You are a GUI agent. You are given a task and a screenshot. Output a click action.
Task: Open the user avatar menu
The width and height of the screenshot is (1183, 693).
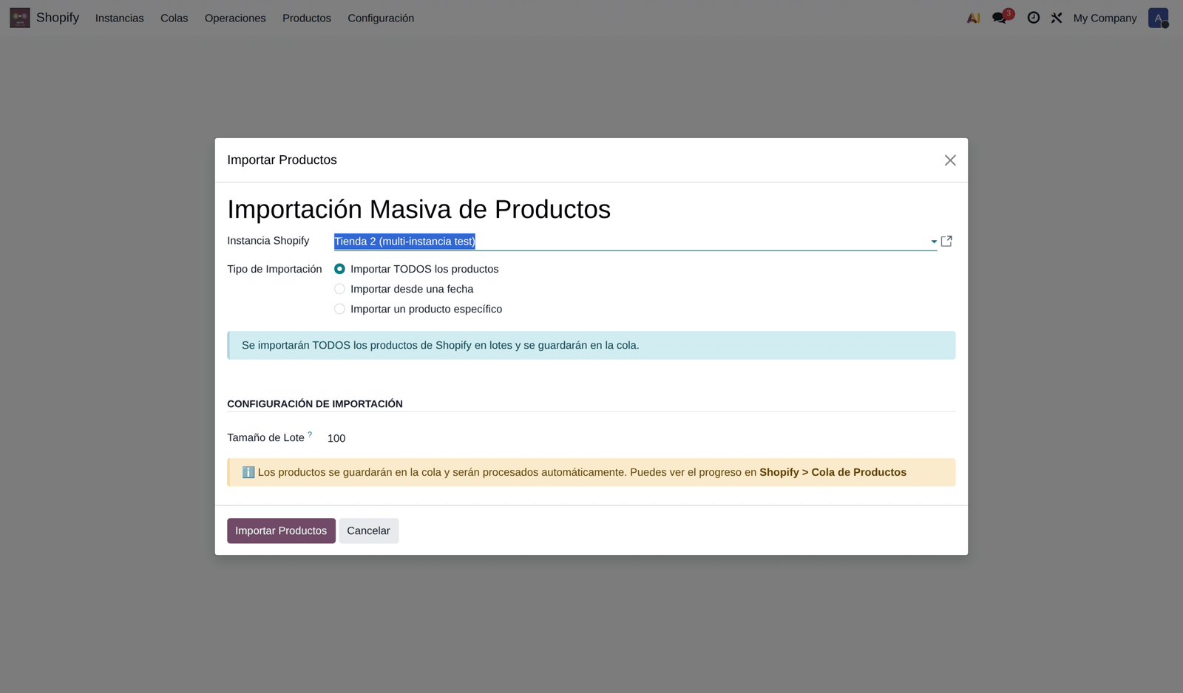coord(1158,18)
